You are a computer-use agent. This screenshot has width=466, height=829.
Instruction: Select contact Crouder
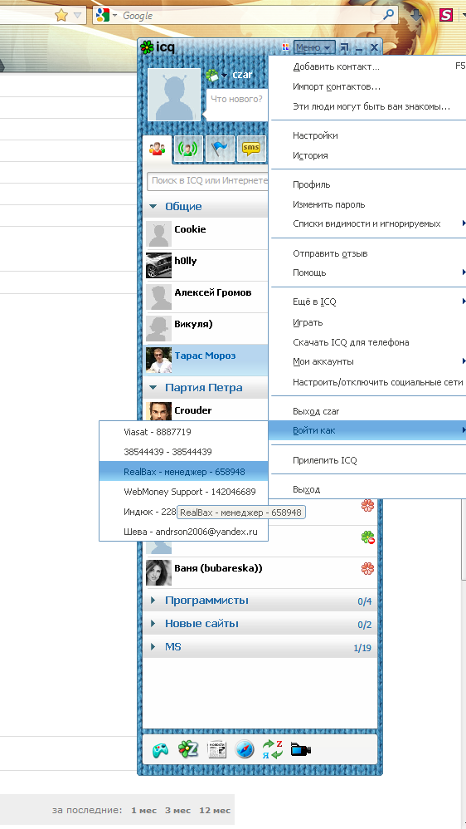206,410
